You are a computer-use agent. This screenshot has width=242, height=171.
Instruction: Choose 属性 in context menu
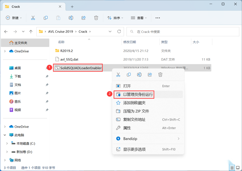tap(148, 128)
